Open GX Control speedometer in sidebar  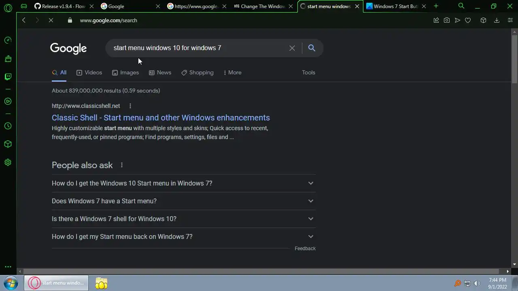(8, 40)
